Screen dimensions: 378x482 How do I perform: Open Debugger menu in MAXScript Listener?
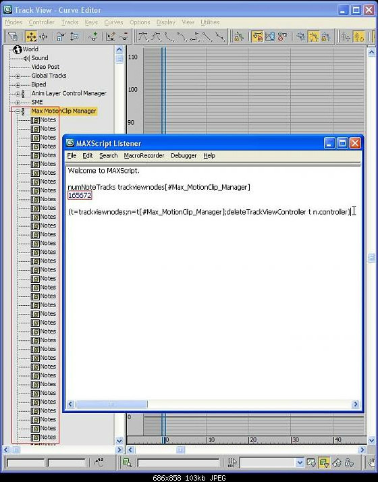[184, 155]
